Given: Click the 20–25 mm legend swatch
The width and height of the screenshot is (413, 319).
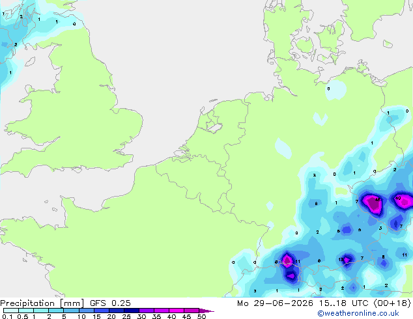Looking at the screenshot, I should tap(117, 311).
